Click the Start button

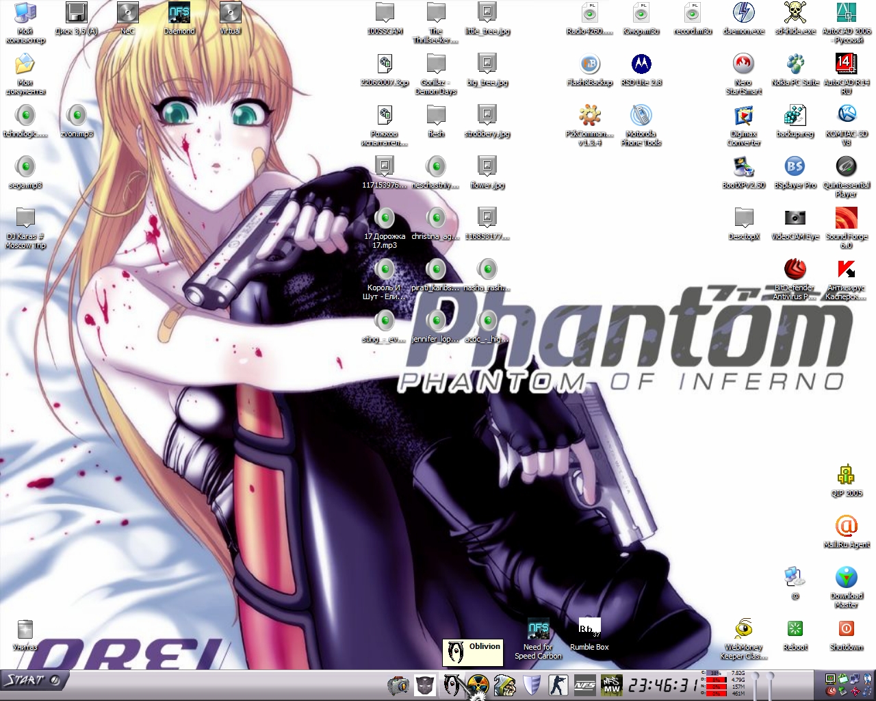[34, 680]
